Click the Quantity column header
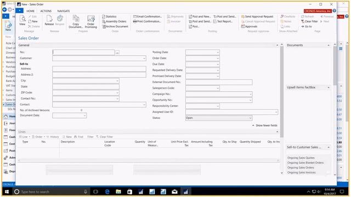351x197 pixels. click(140, 142)
